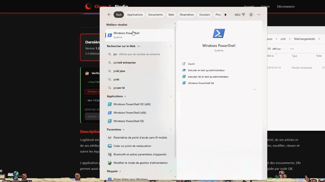325x182 pixels.
Task: Click the ordi breadcrumb in File Explorer
Action: click(283, 39)
